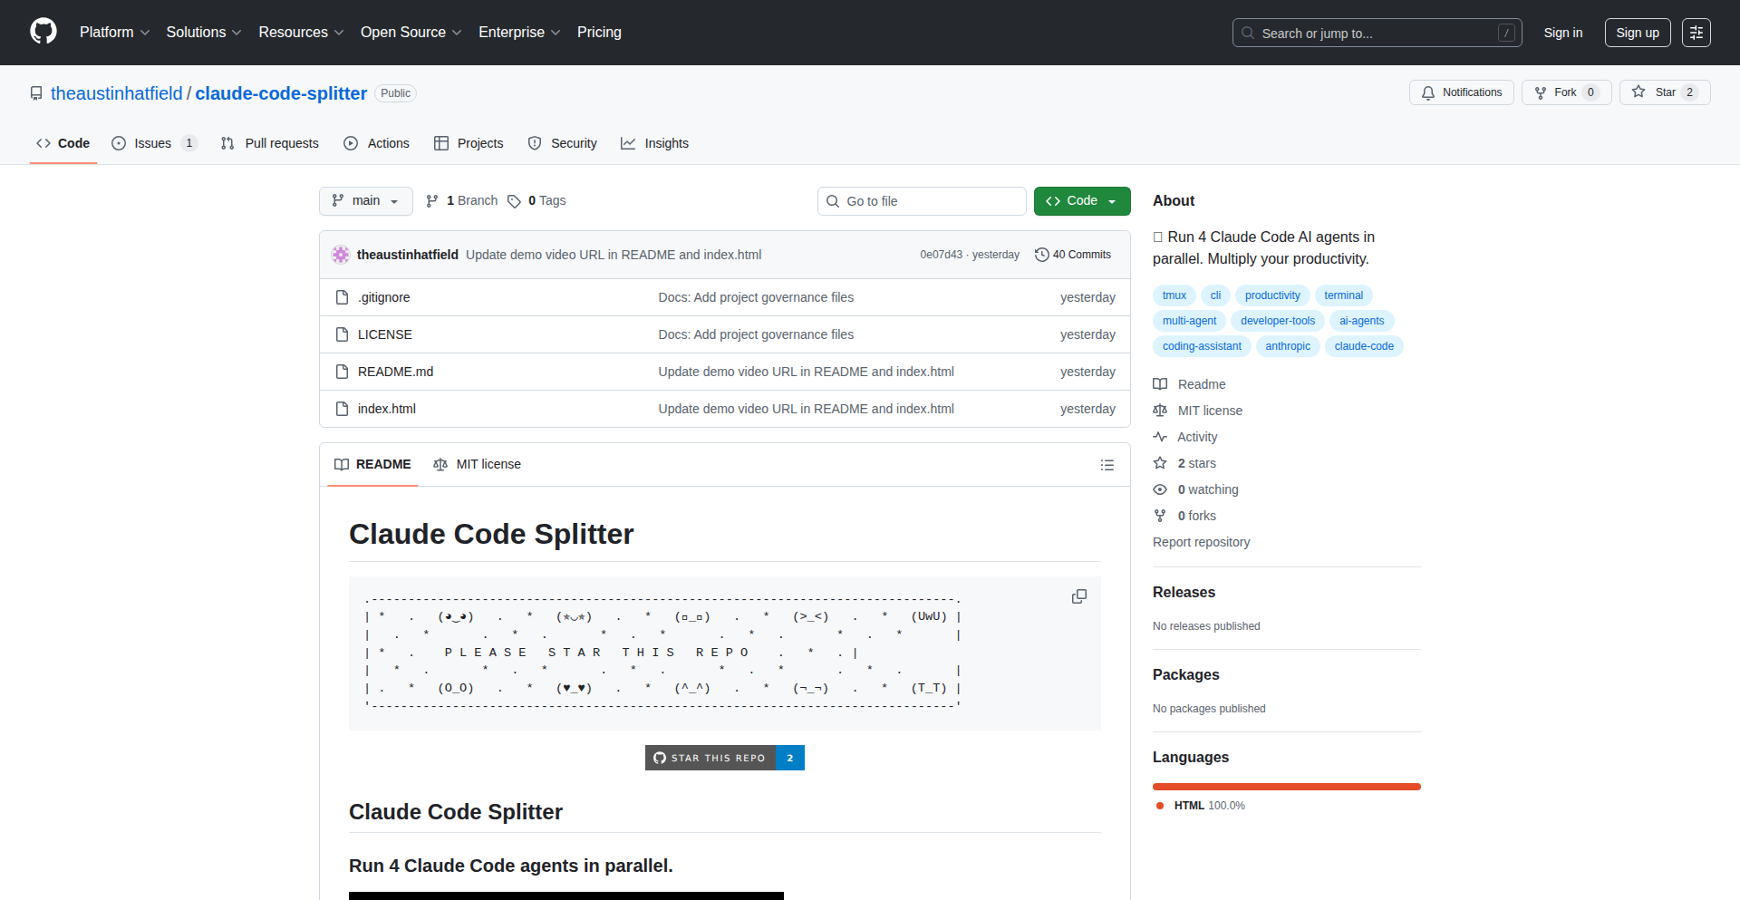The width and height of the screenshot is (1740, 900).
Task: Click the Report repository link
Action: coord(1201,542)
